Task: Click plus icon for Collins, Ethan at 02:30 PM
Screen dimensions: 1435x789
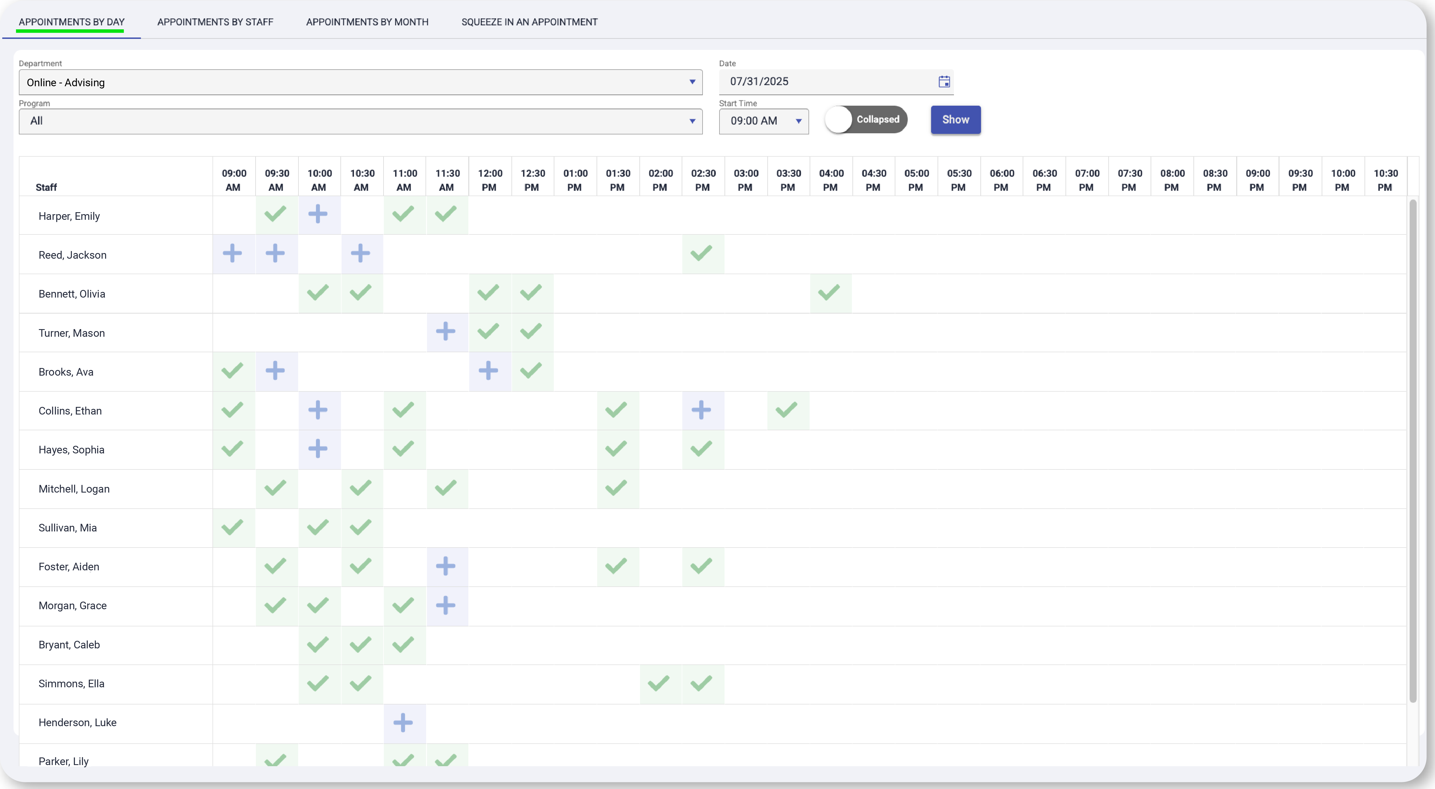Action: coord(701,410)
